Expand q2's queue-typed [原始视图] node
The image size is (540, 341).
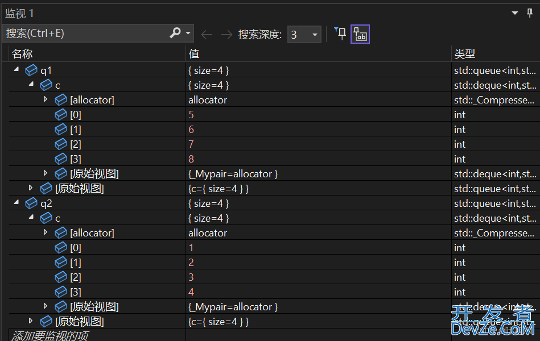tap(31, 321)
